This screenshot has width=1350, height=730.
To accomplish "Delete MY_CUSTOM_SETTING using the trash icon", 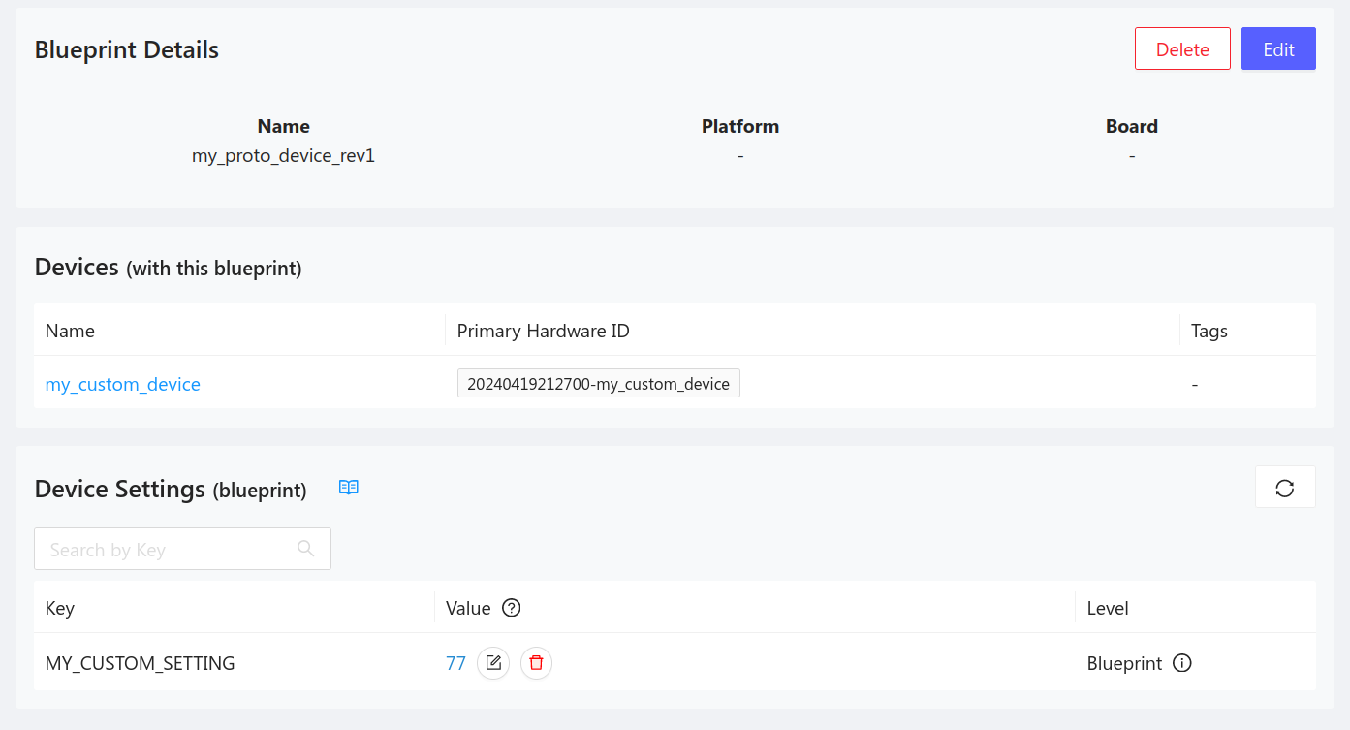I will pyautogui.click(x=536, y=663).
